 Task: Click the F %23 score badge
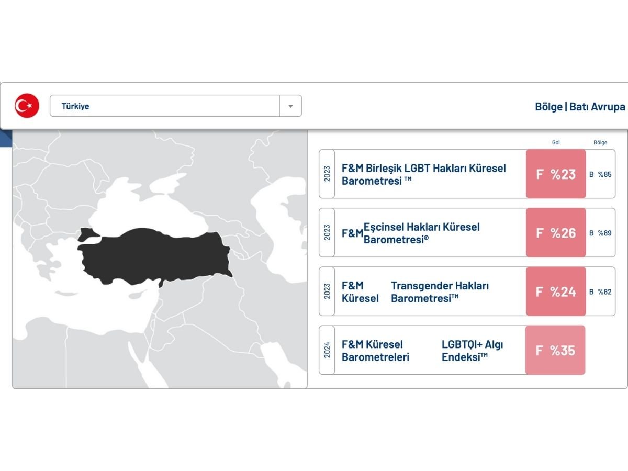click(x=556, y=174)
